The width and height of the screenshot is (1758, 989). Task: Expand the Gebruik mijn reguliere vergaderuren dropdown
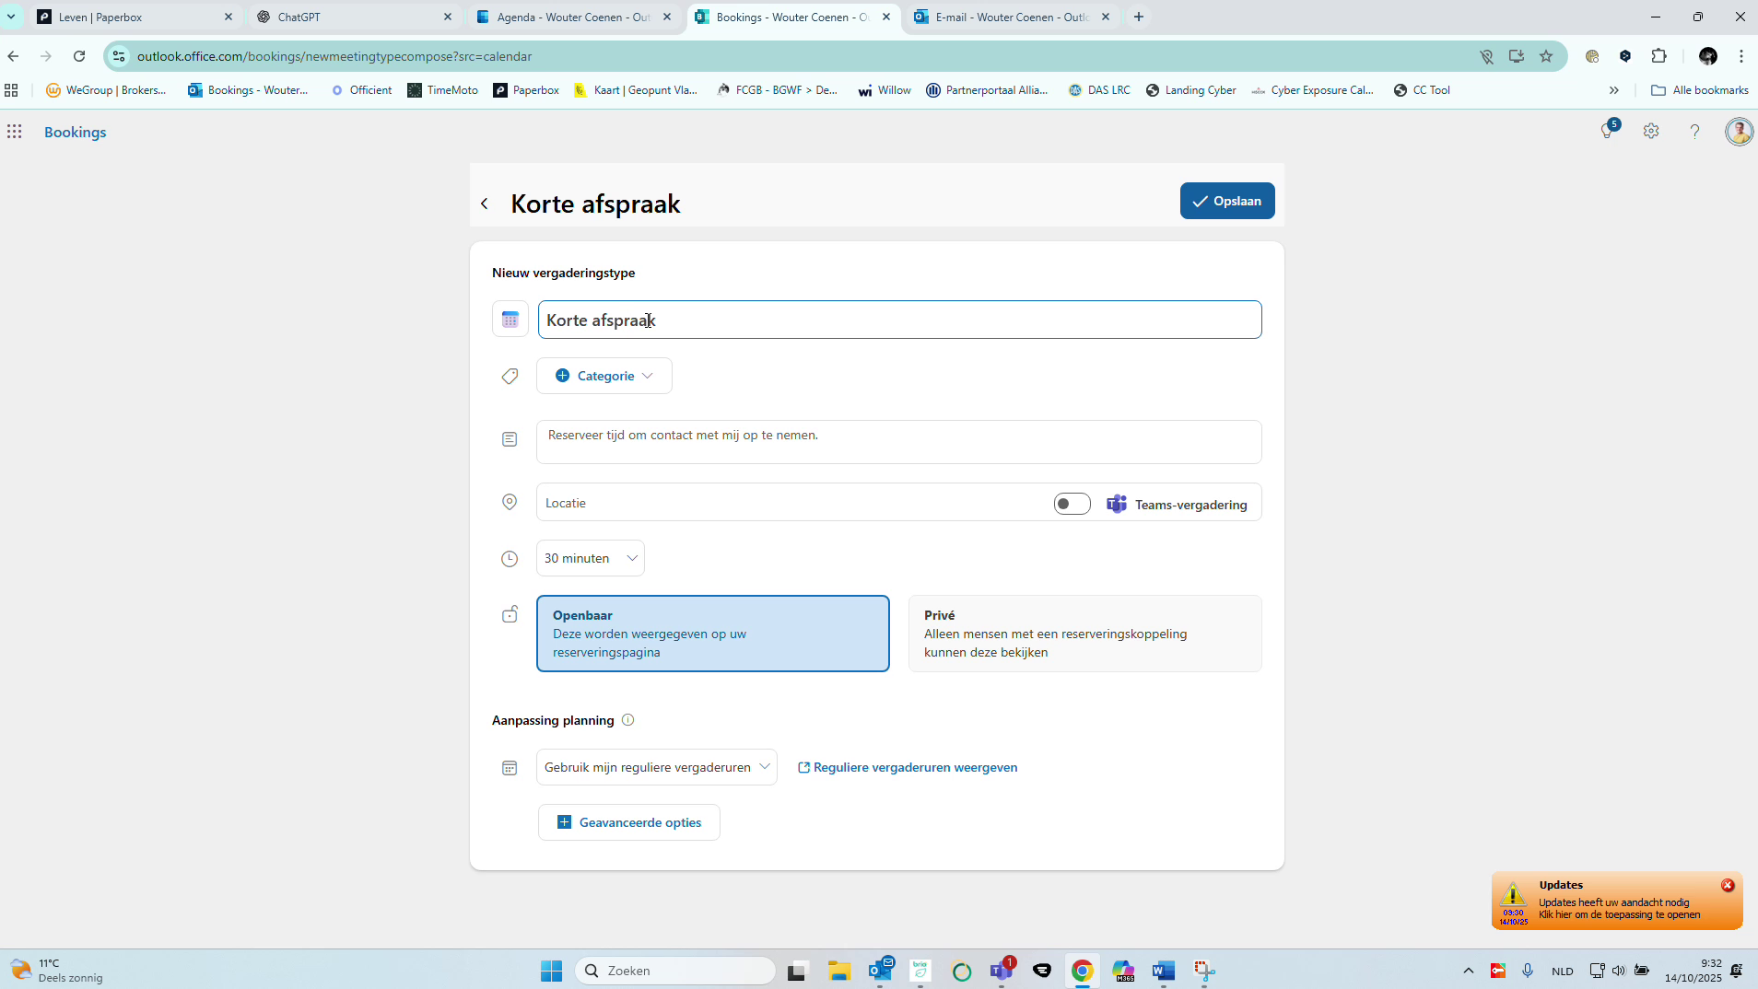point(656,766)
